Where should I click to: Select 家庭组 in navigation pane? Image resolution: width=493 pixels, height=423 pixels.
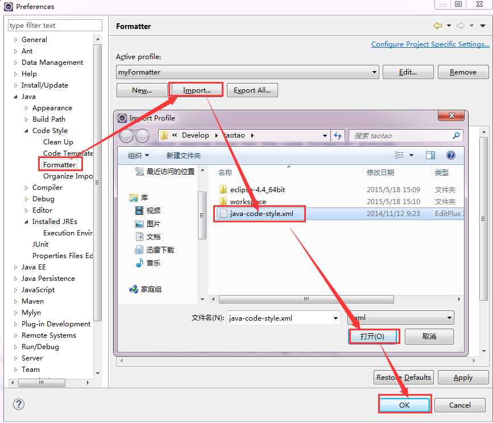pos(145,289)
